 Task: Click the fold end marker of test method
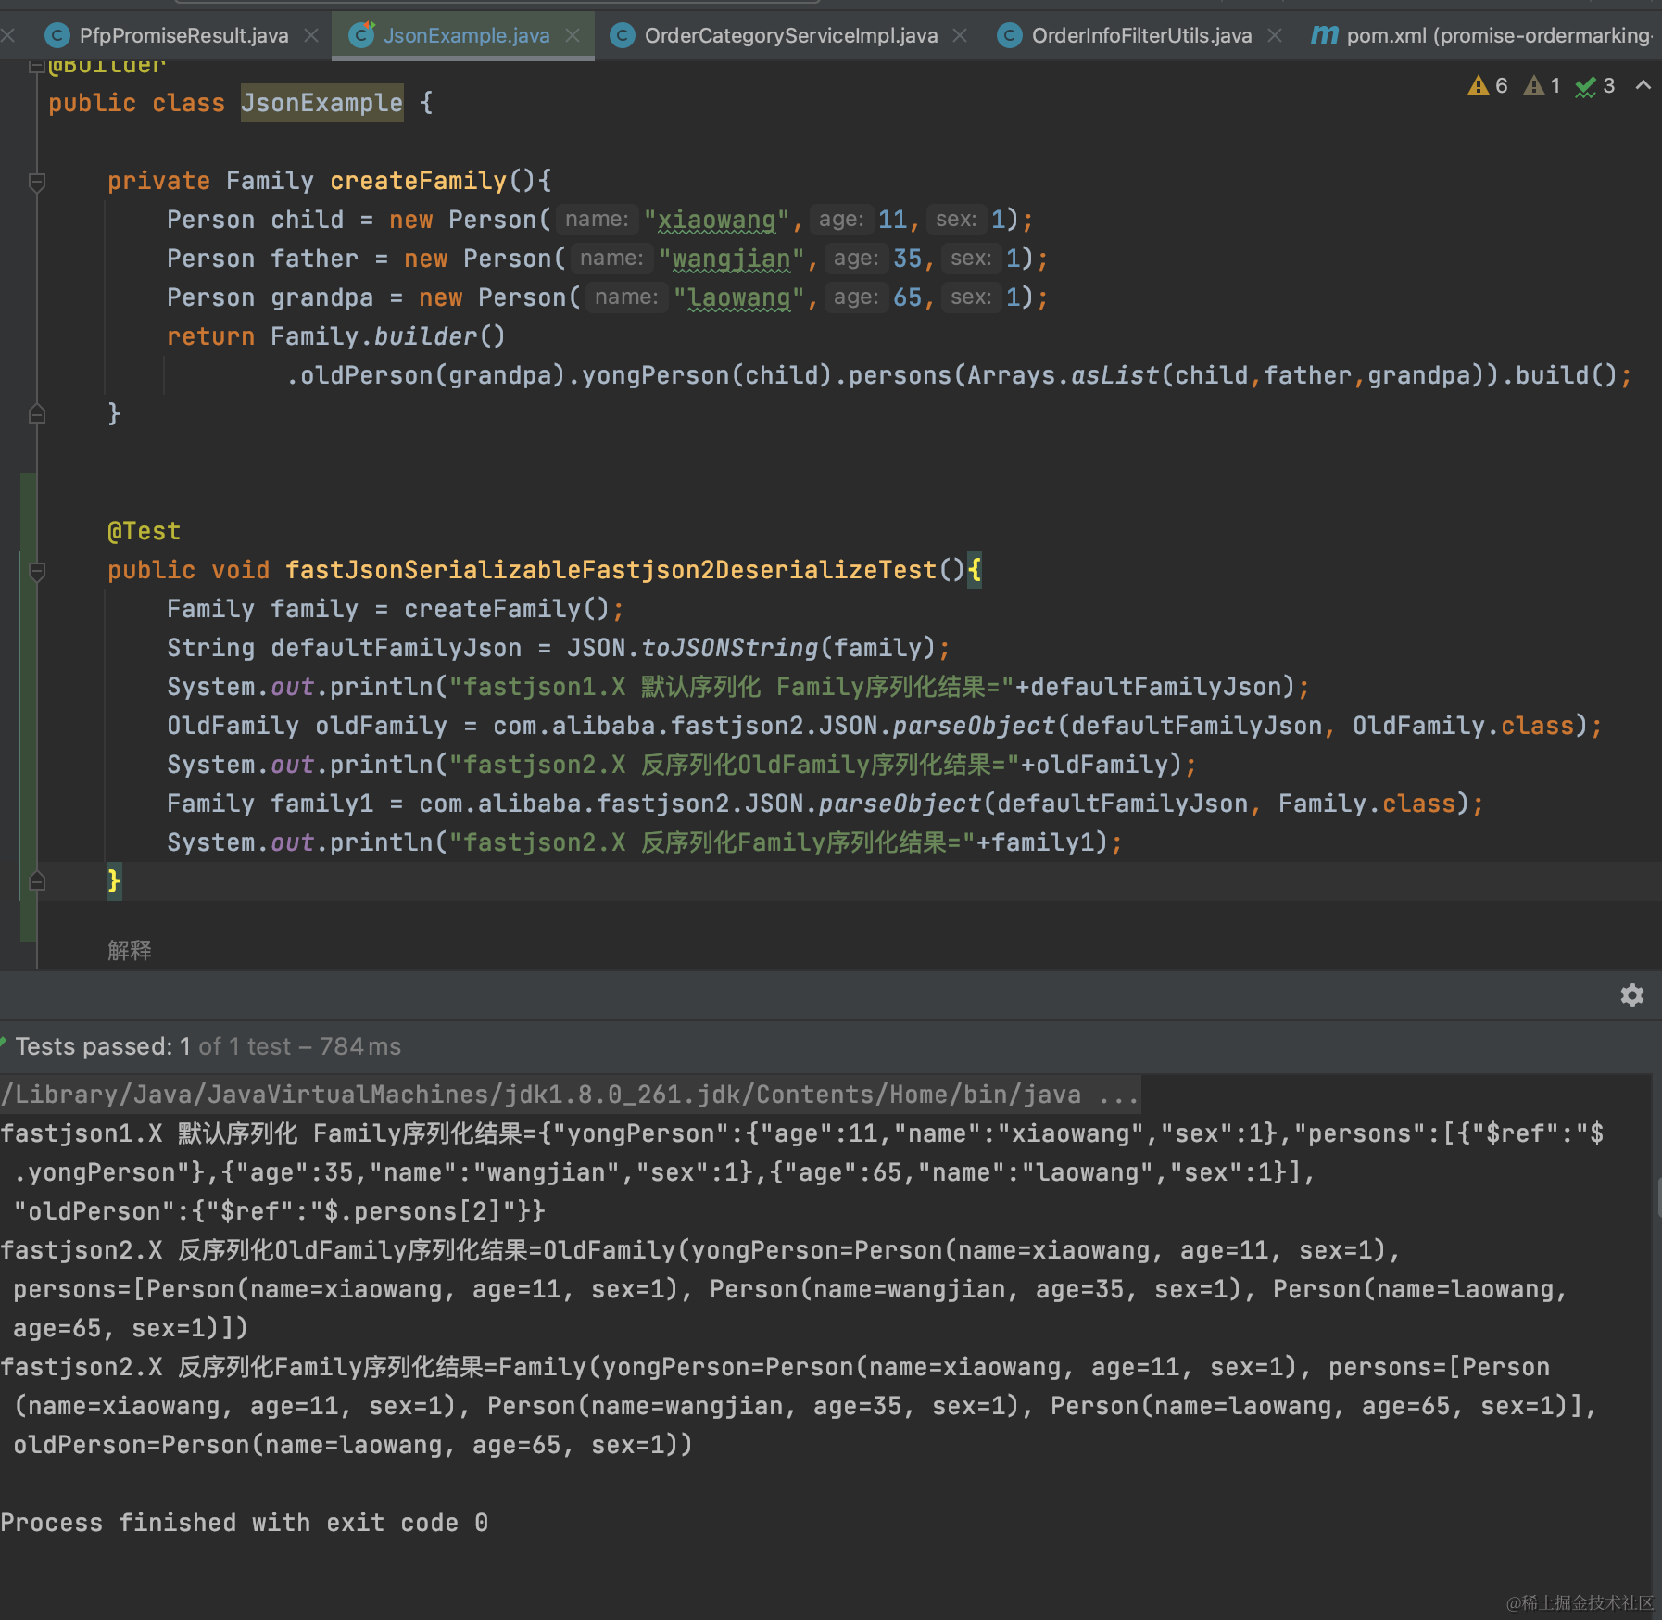(x=37, y=880)
